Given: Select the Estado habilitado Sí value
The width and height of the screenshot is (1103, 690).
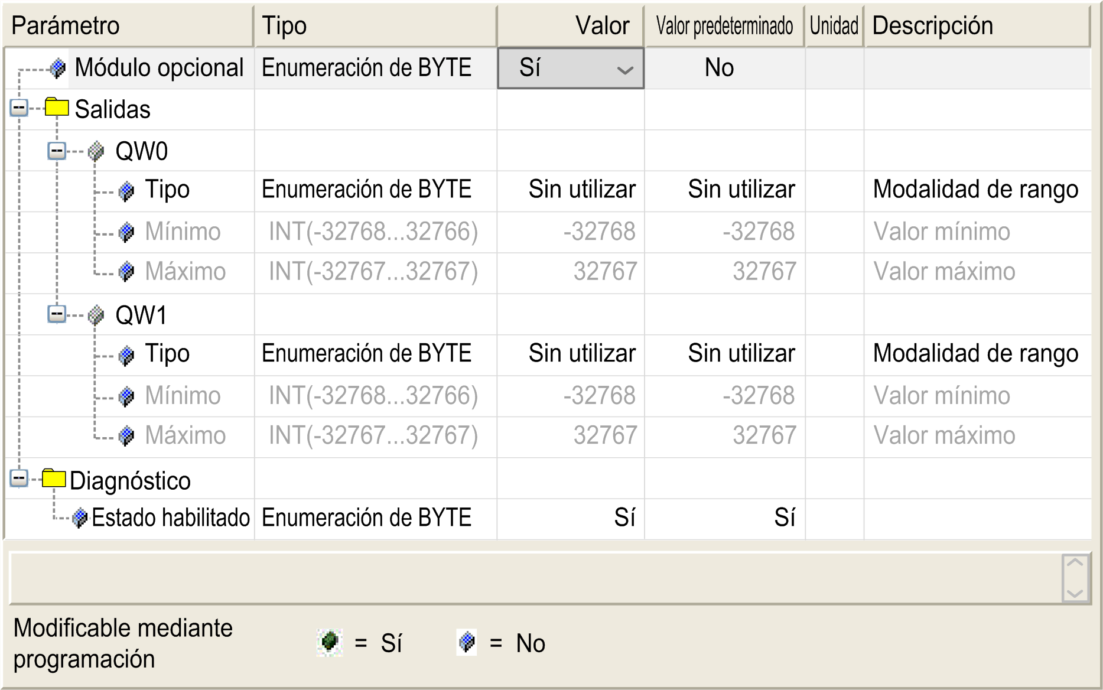Looking at the screenshot, I should coord(624,517).
